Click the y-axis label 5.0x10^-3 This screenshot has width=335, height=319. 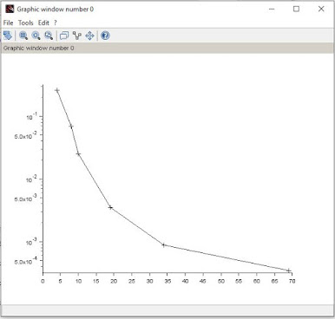click(25, 198)
